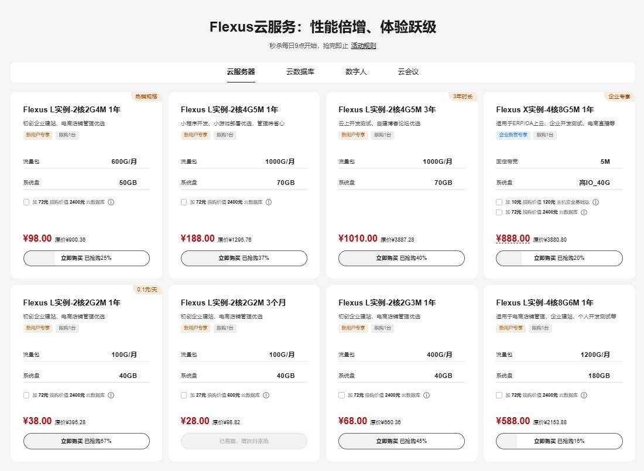The height and width of the screenshot is (471, 644).
Task: Switch to the 云会议 tab
Action: [x=408, y=72]
